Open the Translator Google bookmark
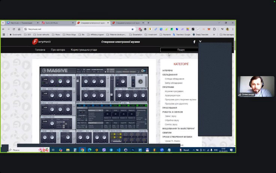276x173 pixels. point(182,35)
